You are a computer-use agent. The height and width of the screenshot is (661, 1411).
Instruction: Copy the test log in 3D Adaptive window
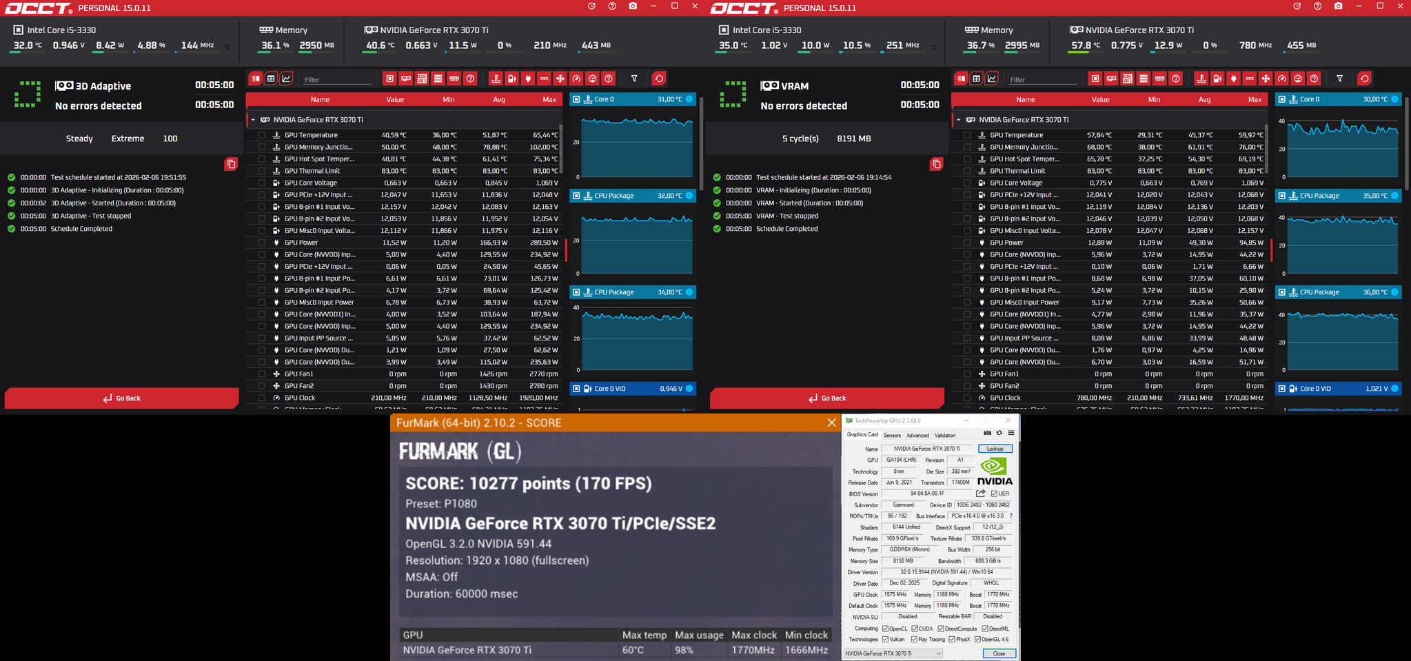pyautogui.click(x=231, y=164)
